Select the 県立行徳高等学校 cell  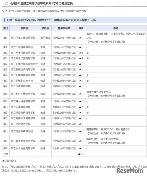pos(24,86)
